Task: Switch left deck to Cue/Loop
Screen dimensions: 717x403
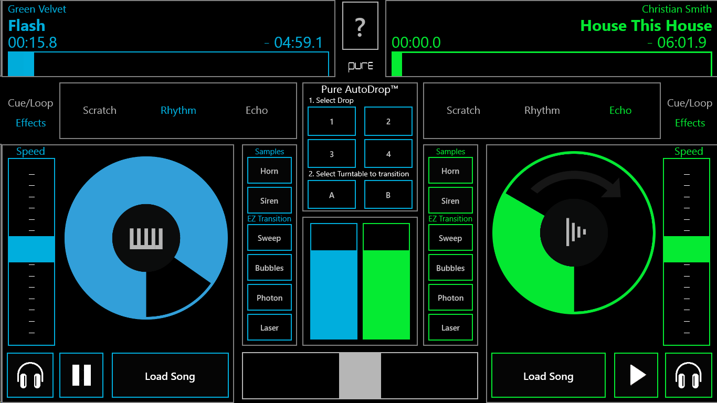Action: tap(30, 103)
